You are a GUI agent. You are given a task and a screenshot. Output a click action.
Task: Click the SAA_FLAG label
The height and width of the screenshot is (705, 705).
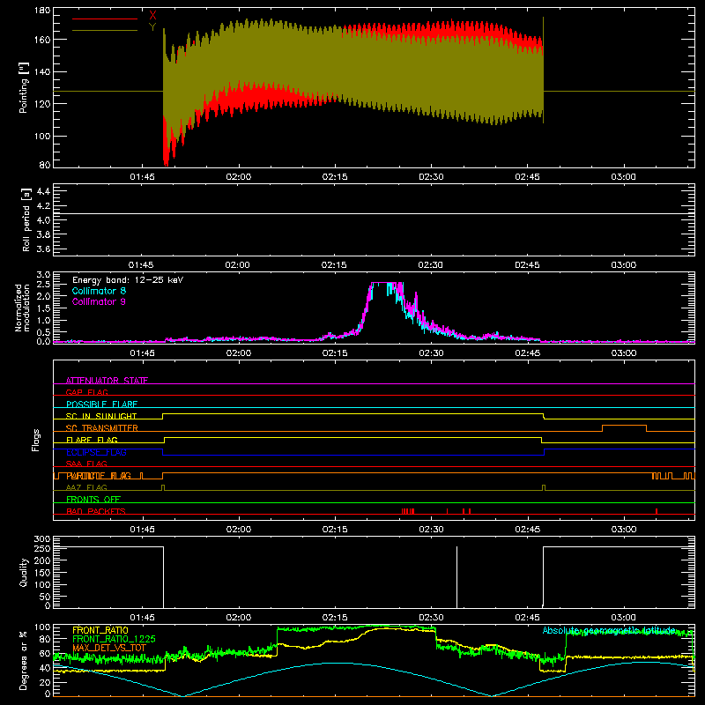point(86,464)
